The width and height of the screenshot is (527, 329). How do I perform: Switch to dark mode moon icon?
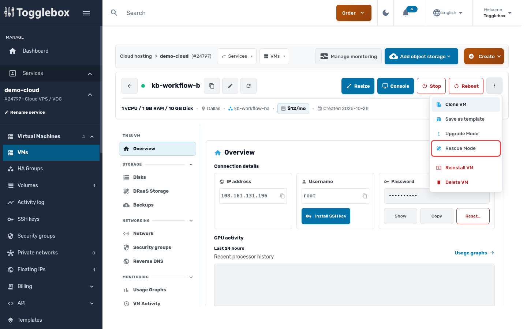(x=386, y=13)
